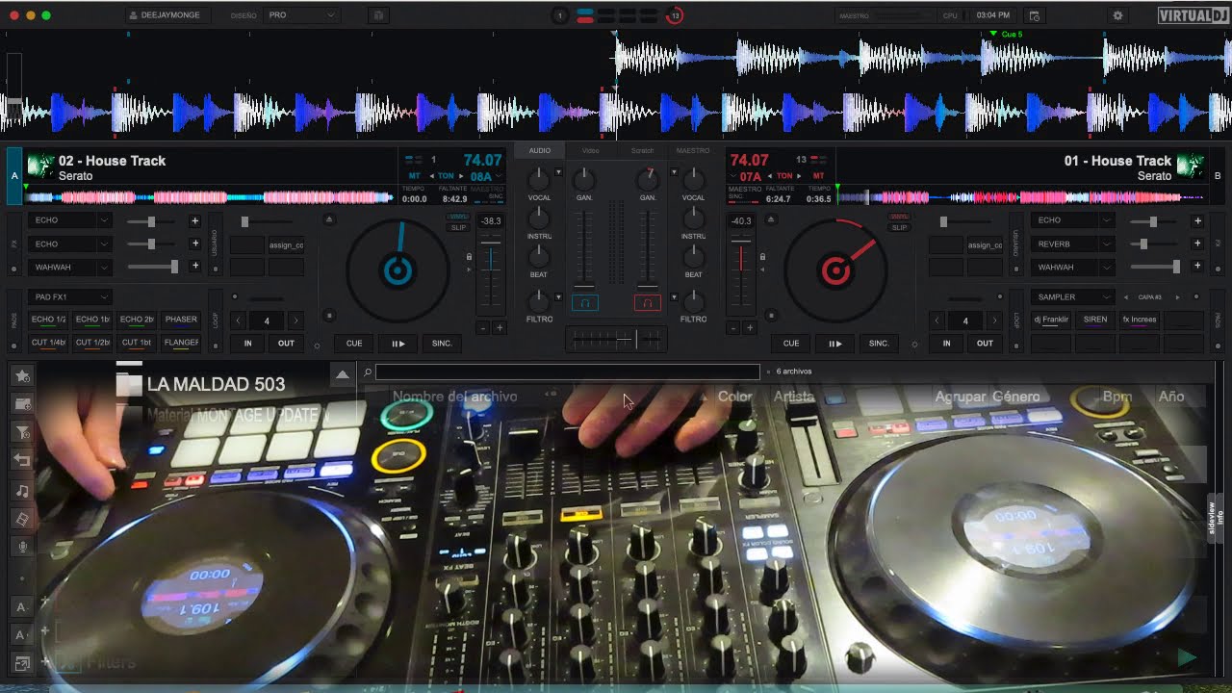Switch to the Scratch mixer tab
The image size is (1232, 693).
[x=642, y=150]
